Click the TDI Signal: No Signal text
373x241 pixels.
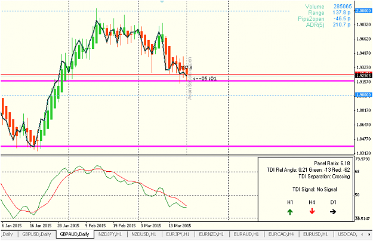(315, 190)
